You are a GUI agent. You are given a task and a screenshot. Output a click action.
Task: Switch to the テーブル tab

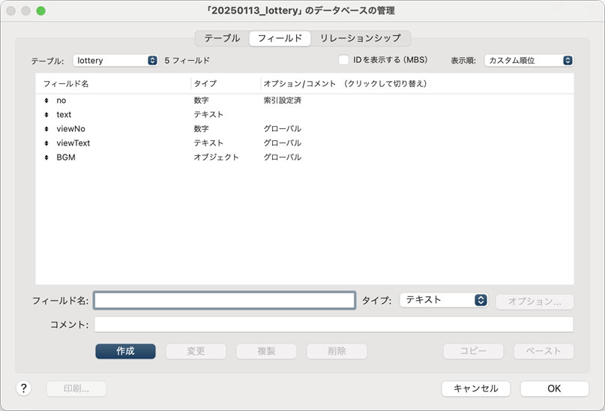(x=222, y=38)
